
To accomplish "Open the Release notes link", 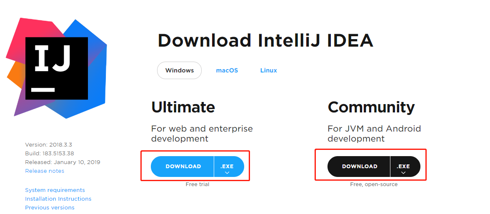I will click(45, 171).
